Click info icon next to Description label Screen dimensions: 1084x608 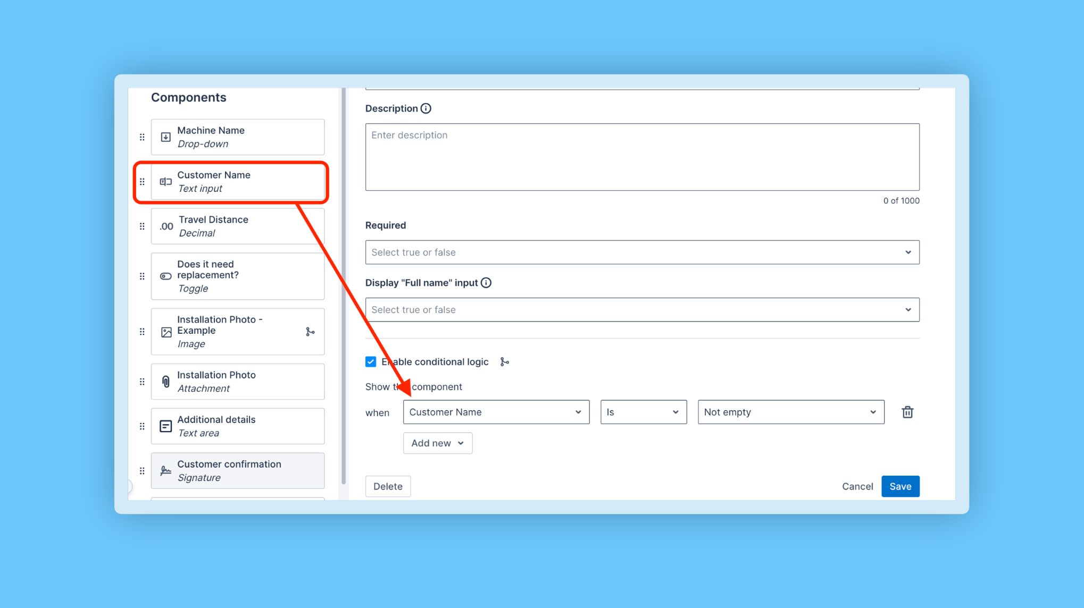[x=426, y=108]
